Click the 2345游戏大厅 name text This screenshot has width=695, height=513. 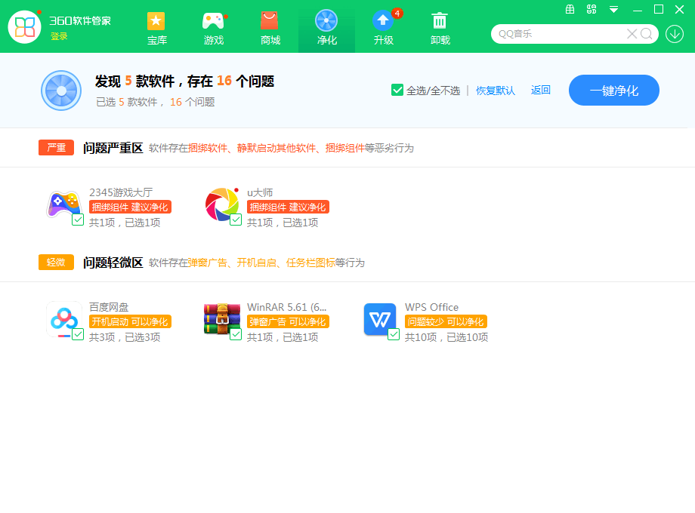point(121,192)
